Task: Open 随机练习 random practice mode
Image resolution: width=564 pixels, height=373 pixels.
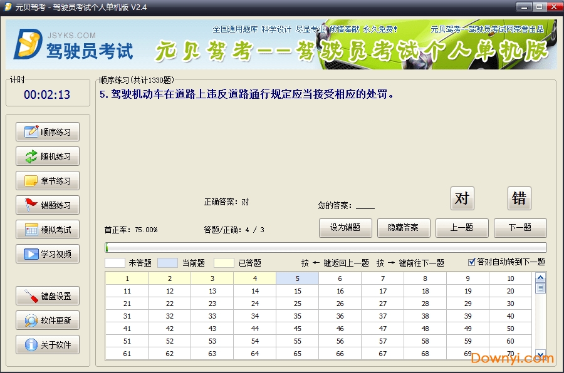Action: (47, 156)
